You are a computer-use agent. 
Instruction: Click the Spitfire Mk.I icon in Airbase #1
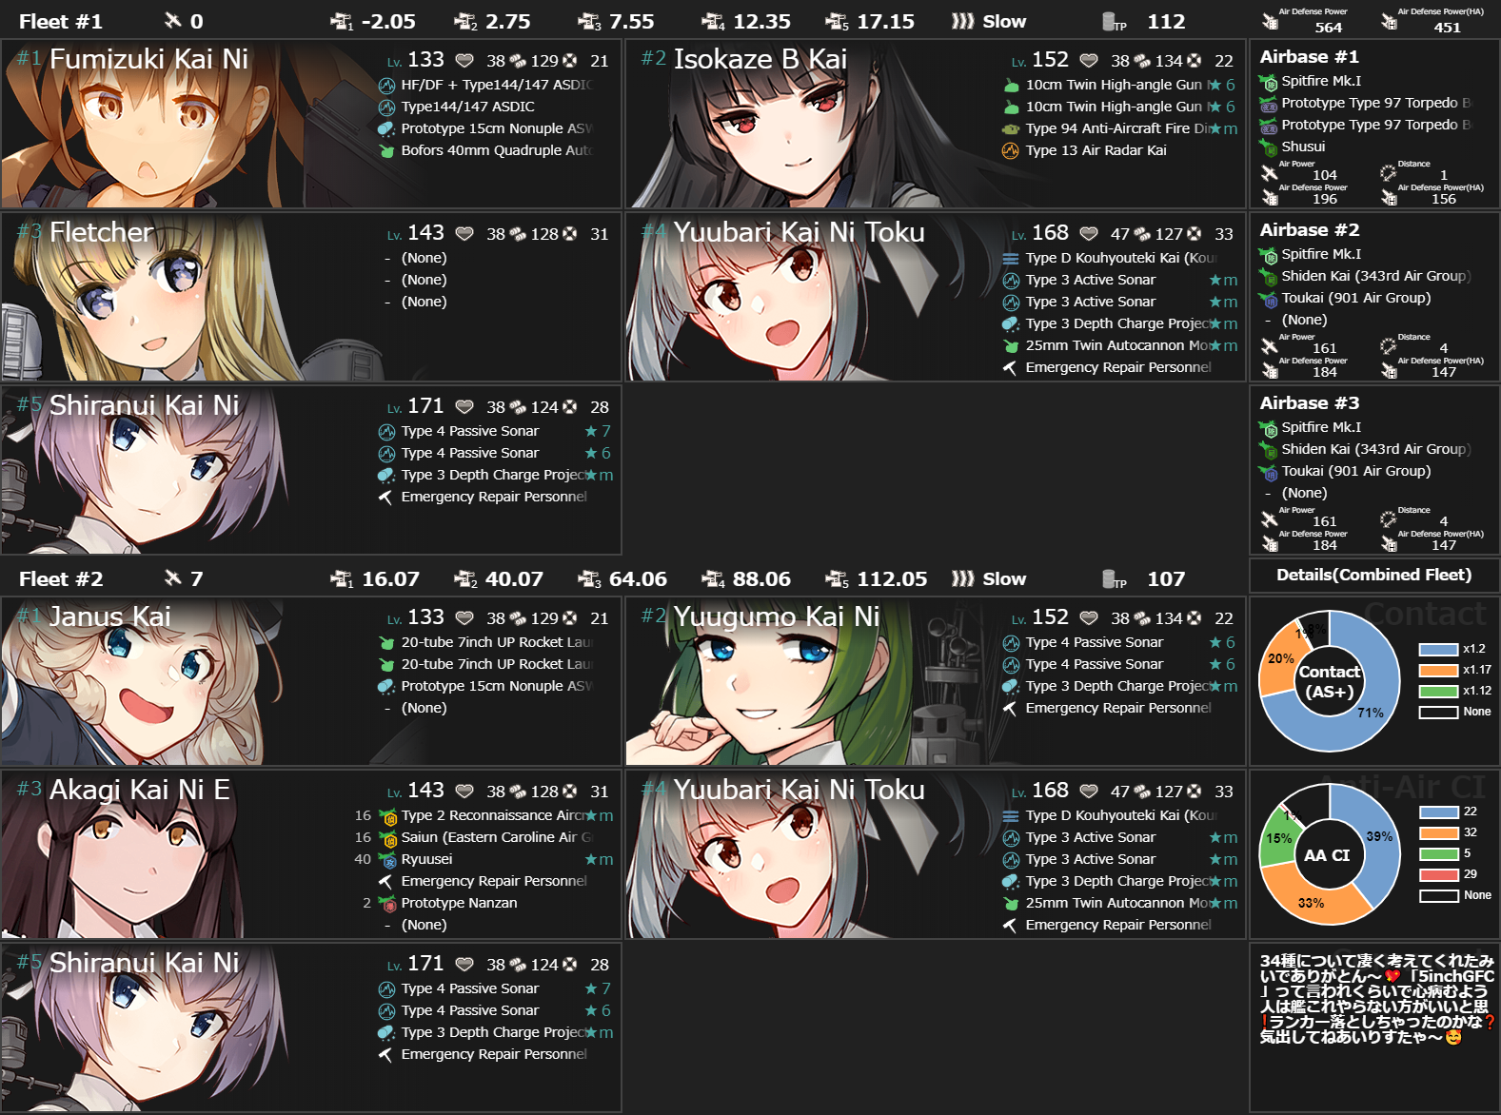pos(1268,82)
